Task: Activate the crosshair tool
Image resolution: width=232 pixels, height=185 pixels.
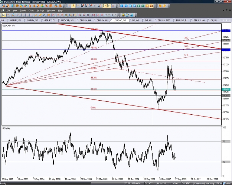Action: click(8, 15)
